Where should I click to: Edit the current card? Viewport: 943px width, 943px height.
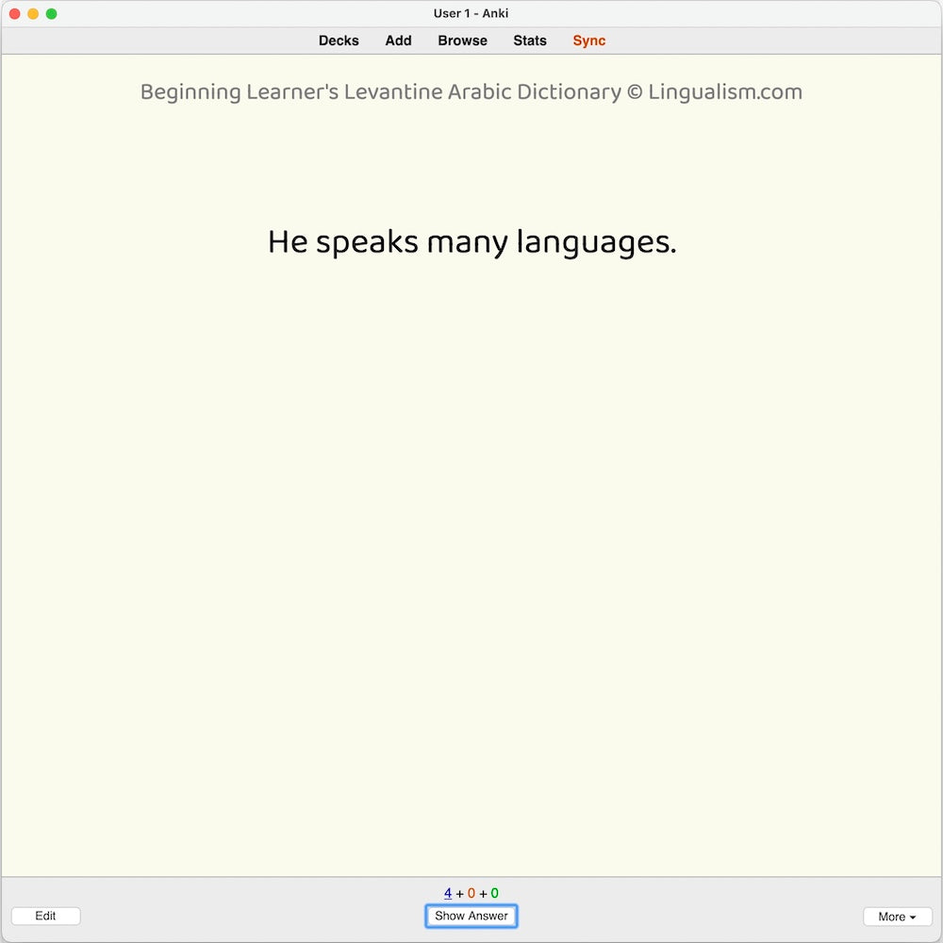[45, 916]
